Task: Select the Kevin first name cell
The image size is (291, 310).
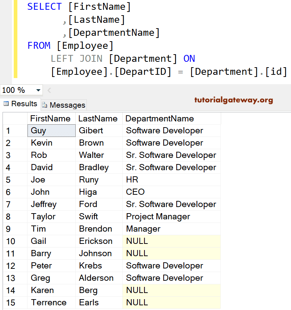Action: click(x=51, y=143)
